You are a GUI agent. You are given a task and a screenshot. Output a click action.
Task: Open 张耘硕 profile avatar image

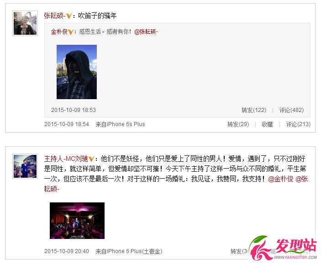click(25, 23)
